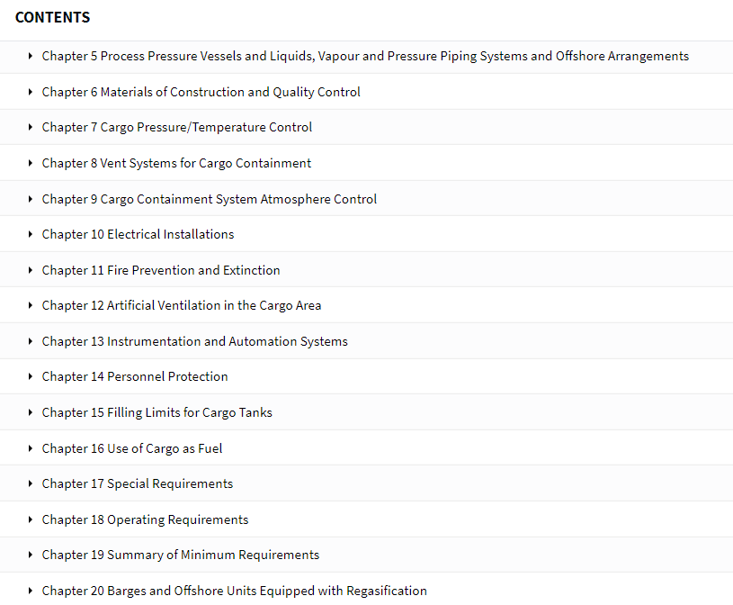Expand the Chapter 6 disclosure triangle
733x605 pixels.
point(31,92)
